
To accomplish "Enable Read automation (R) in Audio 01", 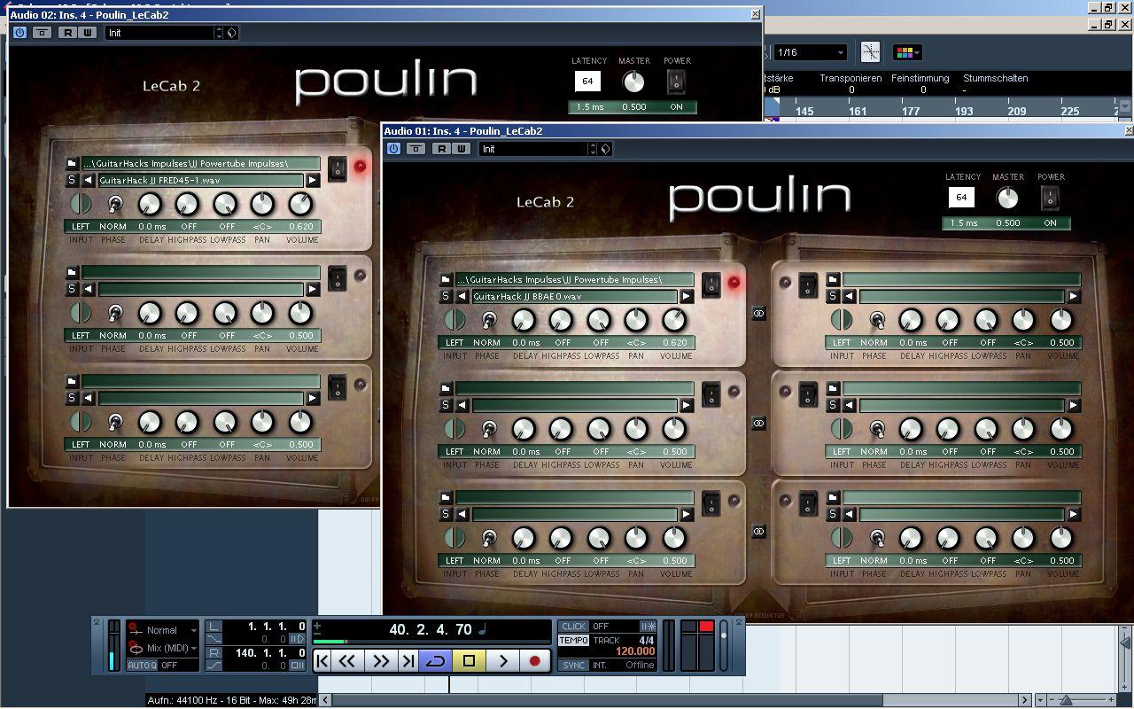I will pyautogui.click(x=442, y=149).
